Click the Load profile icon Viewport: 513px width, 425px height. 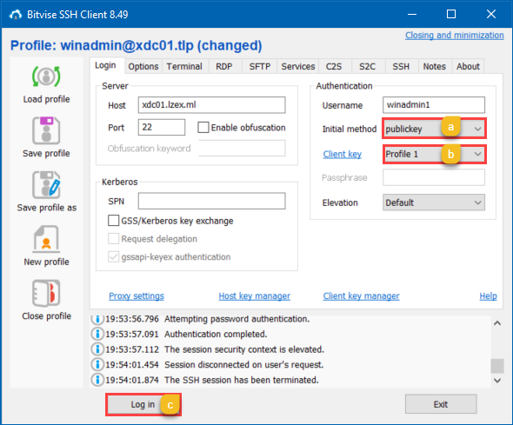click(x=46, y=76)
